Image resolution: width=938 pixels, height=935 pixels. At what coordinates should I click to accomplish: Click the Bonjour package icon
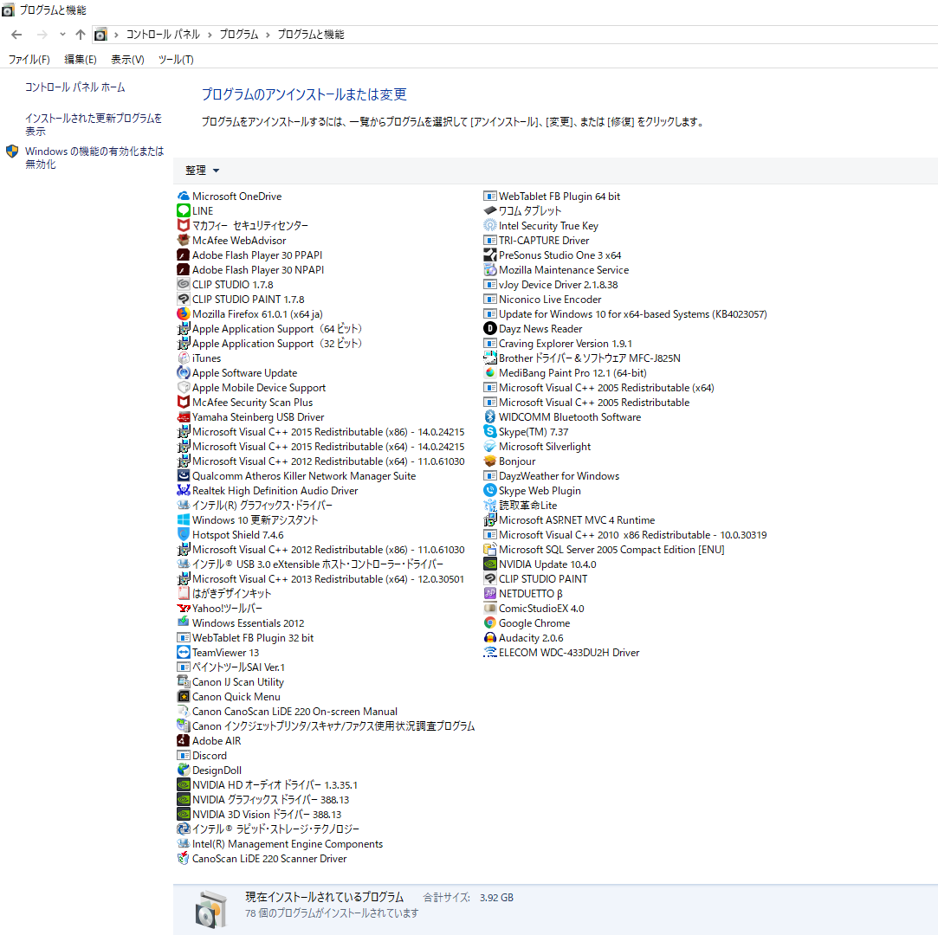click(490, 461)
